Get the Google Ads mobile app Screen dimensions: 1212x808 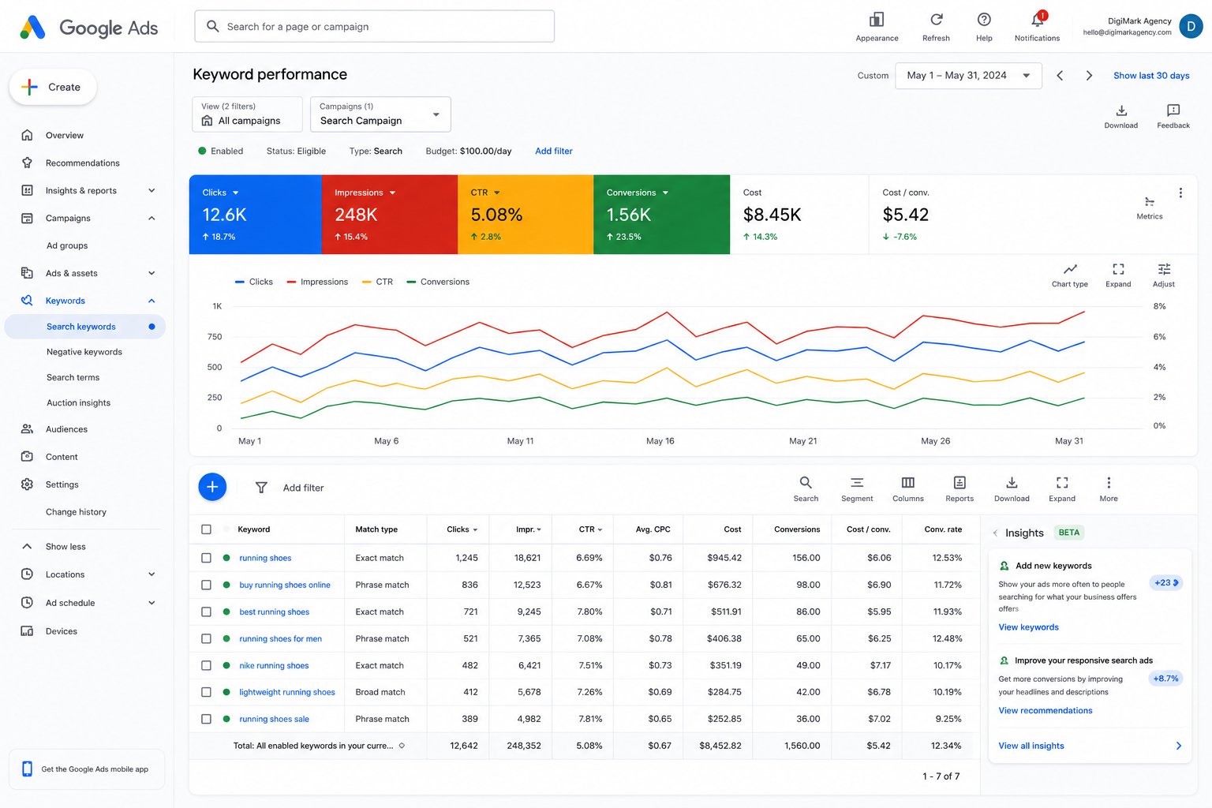[x=87, y=769]
